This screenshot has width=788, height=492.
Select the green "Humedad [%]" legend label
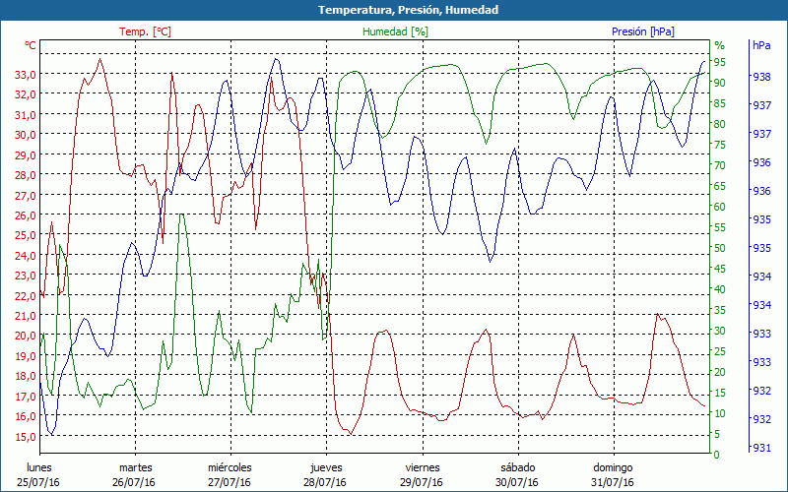(x=395, y=31)
